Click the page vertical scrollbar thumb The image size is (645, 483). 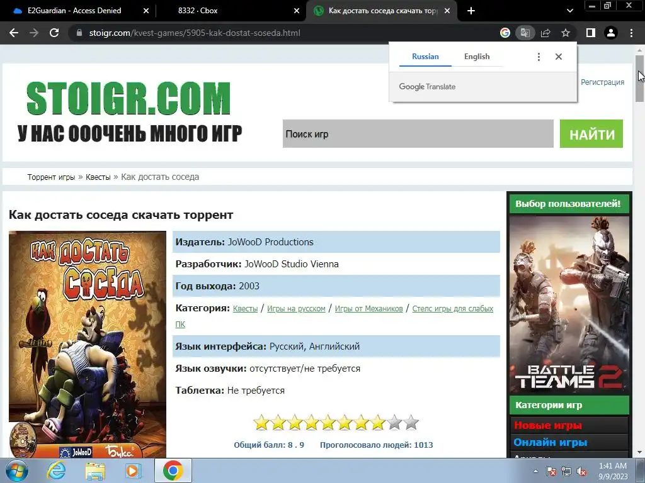pyautogui.click(x=640, y=78)
